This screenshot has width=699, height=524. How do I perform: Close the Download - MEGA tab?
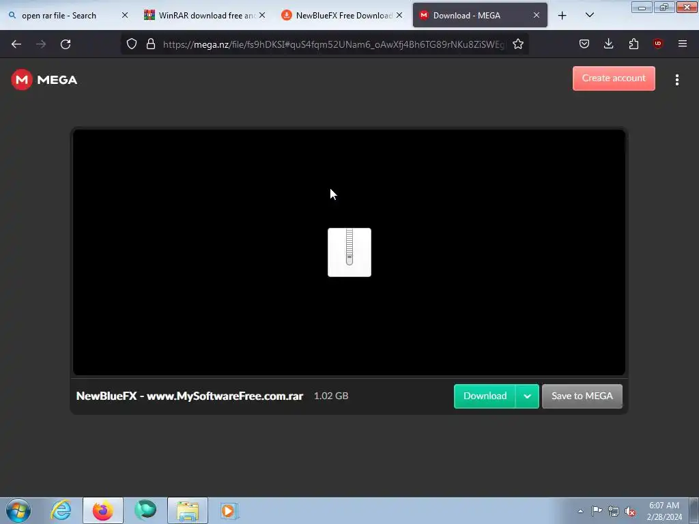coord(537,15)
